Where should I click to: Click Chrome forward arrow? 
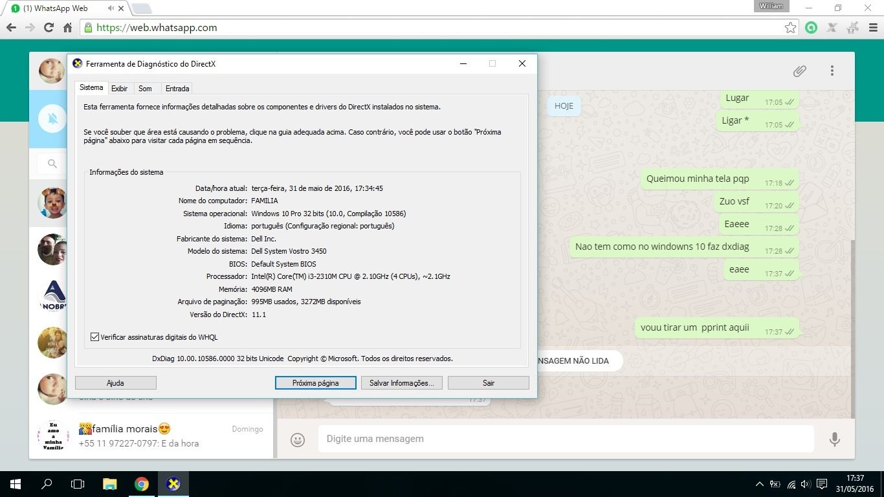click(30, 28)
